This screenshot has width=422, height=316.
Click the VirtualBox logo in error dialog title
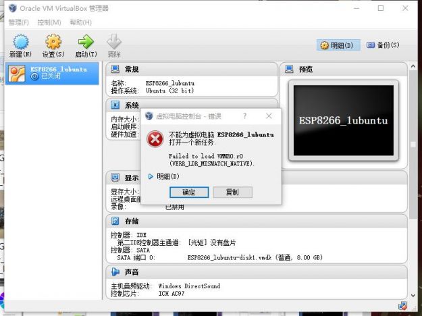click(149, 116)
